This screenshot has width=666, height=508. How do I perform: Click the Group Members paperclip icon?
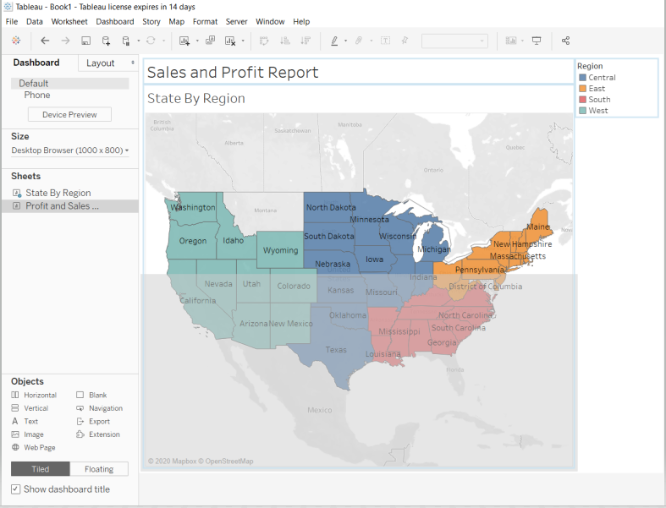click(x=359, y=41)
